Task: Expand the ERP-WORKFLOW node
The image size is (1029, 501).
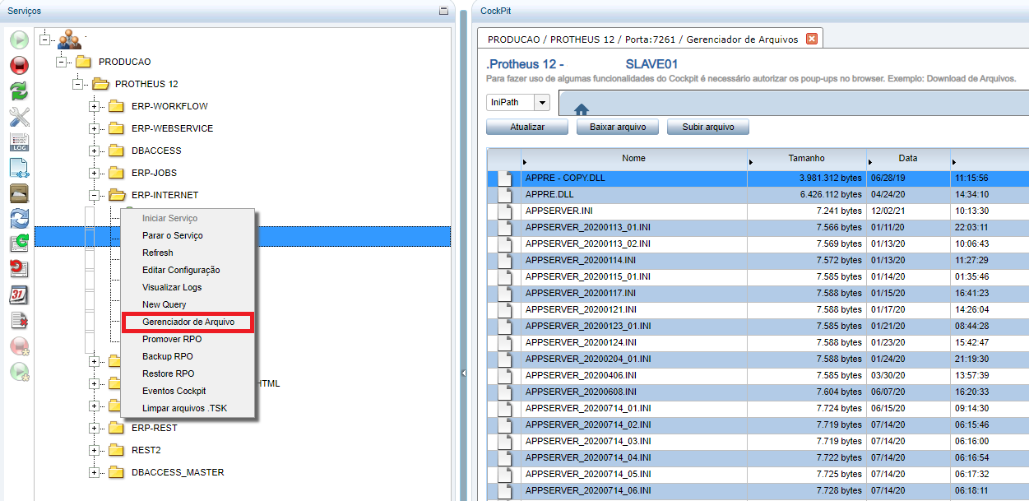Action: pyautogui.click(x=94, y=106)
